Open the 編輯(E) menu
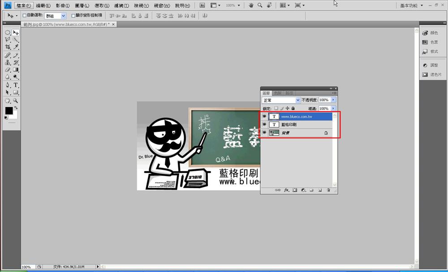This screenshot has height=272, width=448. pos(43,5)
